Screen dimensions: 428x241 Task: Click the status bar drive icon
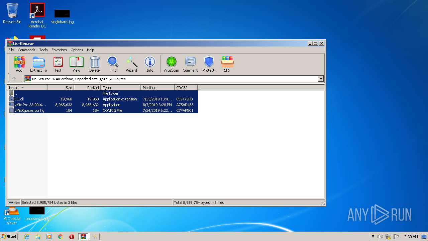[11, 203]
